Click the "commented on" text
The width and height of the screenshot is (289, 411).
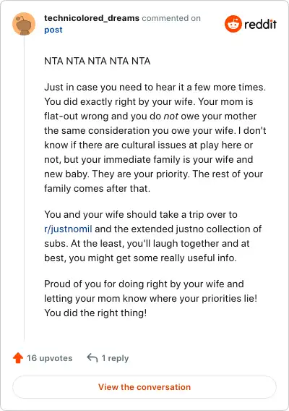tap(171, 18)
